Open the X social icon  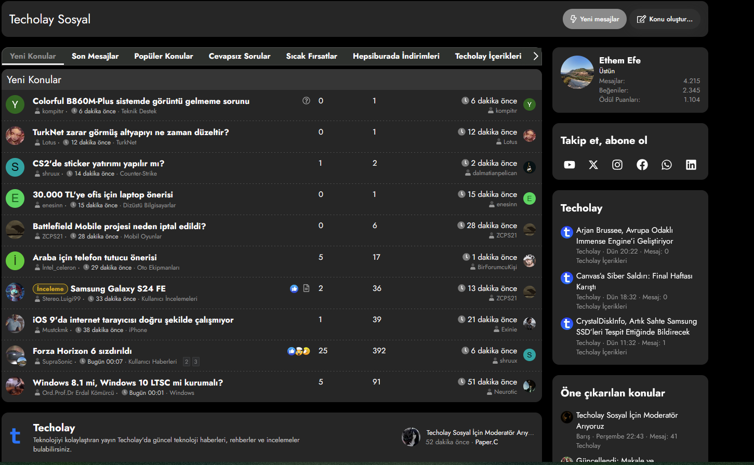(593, 165)
